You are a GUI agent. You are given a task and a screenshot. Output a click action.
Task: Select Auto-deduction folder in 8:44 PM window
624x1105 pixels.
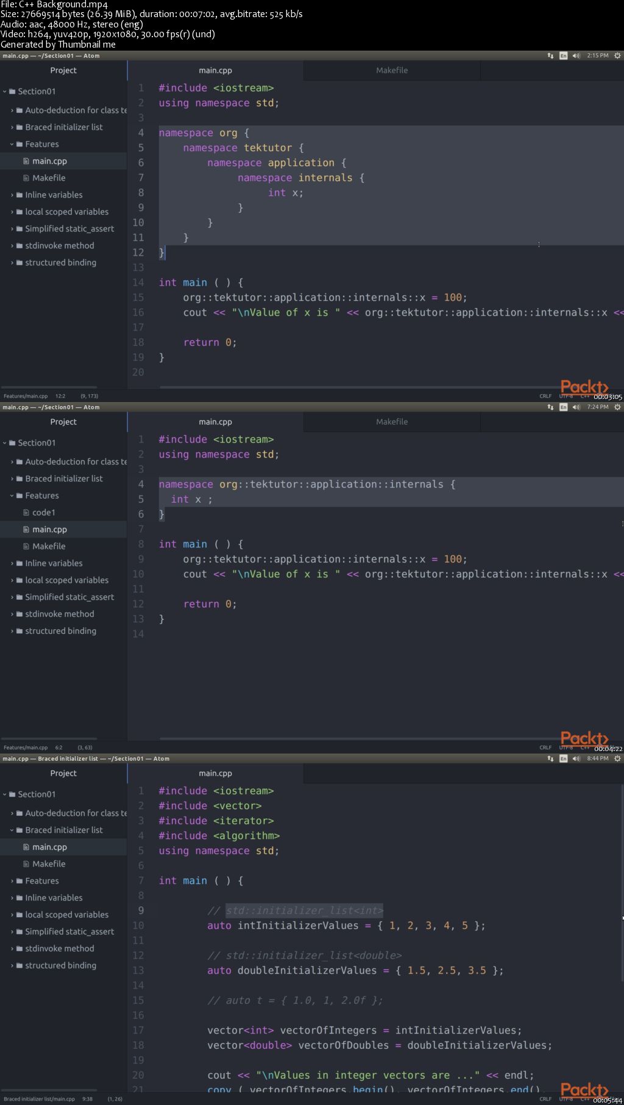pos(76,813)
